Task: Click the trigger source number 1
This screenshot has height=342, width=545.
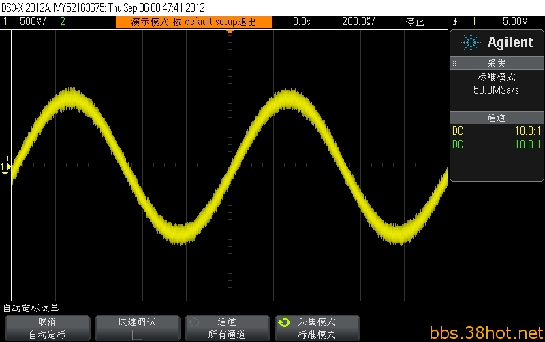Action: coord(474,22)
